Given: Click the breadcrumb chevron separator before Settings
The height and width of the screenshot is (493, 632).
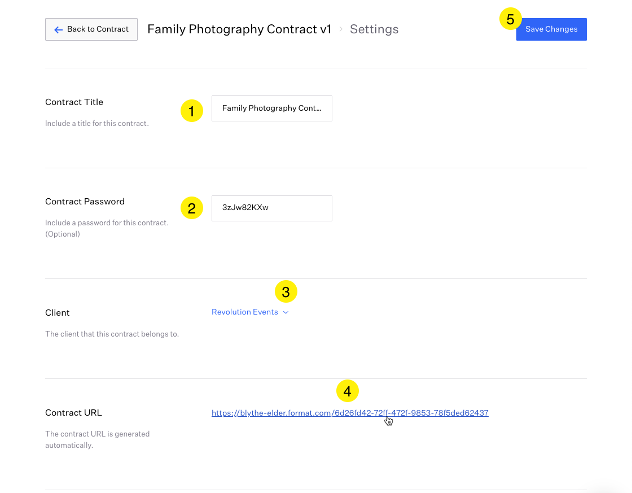Looking at the screenshot, I should 341,29.
